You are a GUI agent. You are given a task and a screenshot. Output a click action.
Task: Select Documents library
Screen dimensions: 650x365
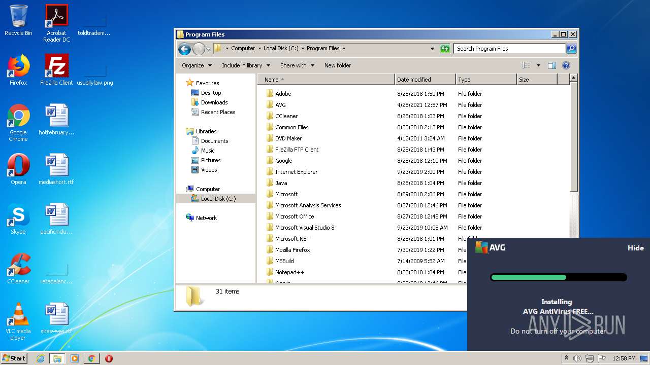214,141
